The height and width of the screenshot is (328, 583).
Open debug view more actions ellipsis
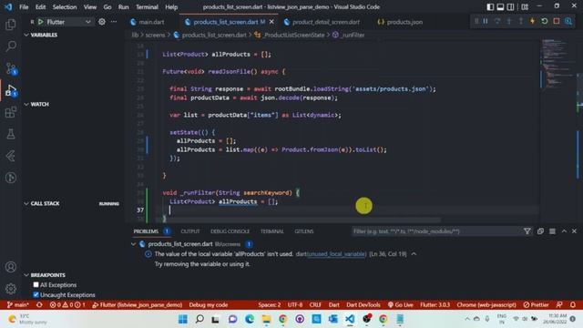(114, 22)
